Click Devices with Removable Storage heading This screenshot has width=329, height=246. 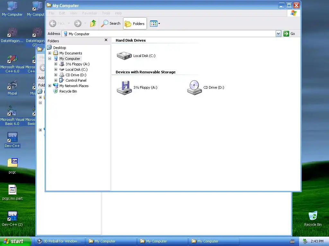click(146, 72)
